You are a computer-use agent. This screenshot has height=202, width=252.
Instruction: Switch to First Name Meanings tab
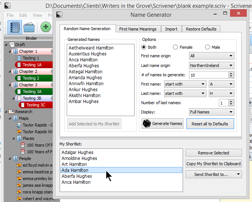138,29
